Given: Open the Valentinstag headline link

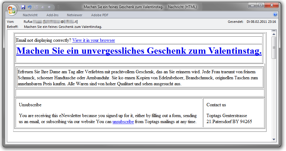Looking at the screenshot, I should (x=139, y=51).
